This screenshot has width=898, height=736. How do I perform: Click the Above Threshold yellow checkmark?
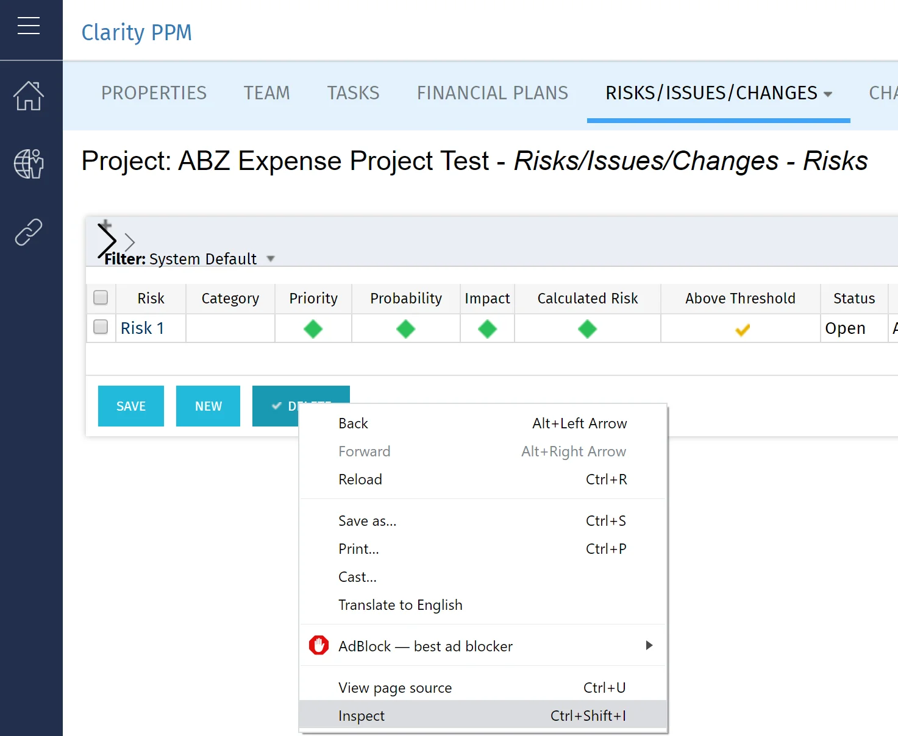pyautogui.click(x=743, y=330)
